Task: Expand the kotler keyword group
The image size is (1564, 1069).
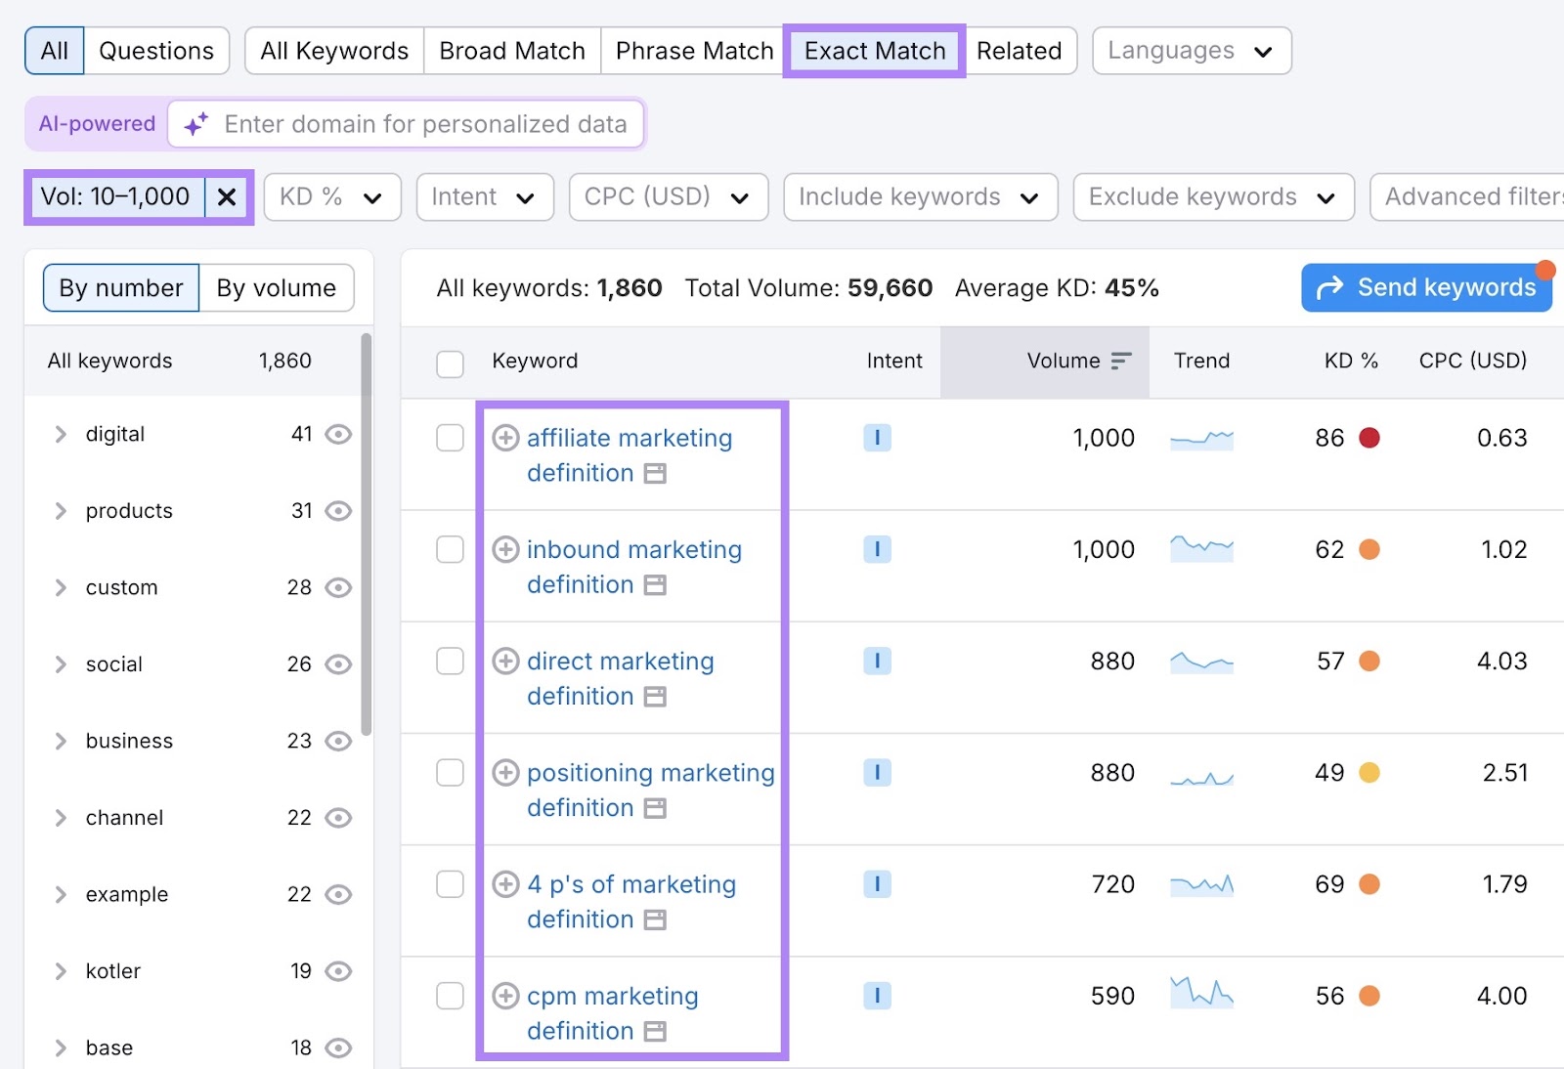Action: coord(61,970)
